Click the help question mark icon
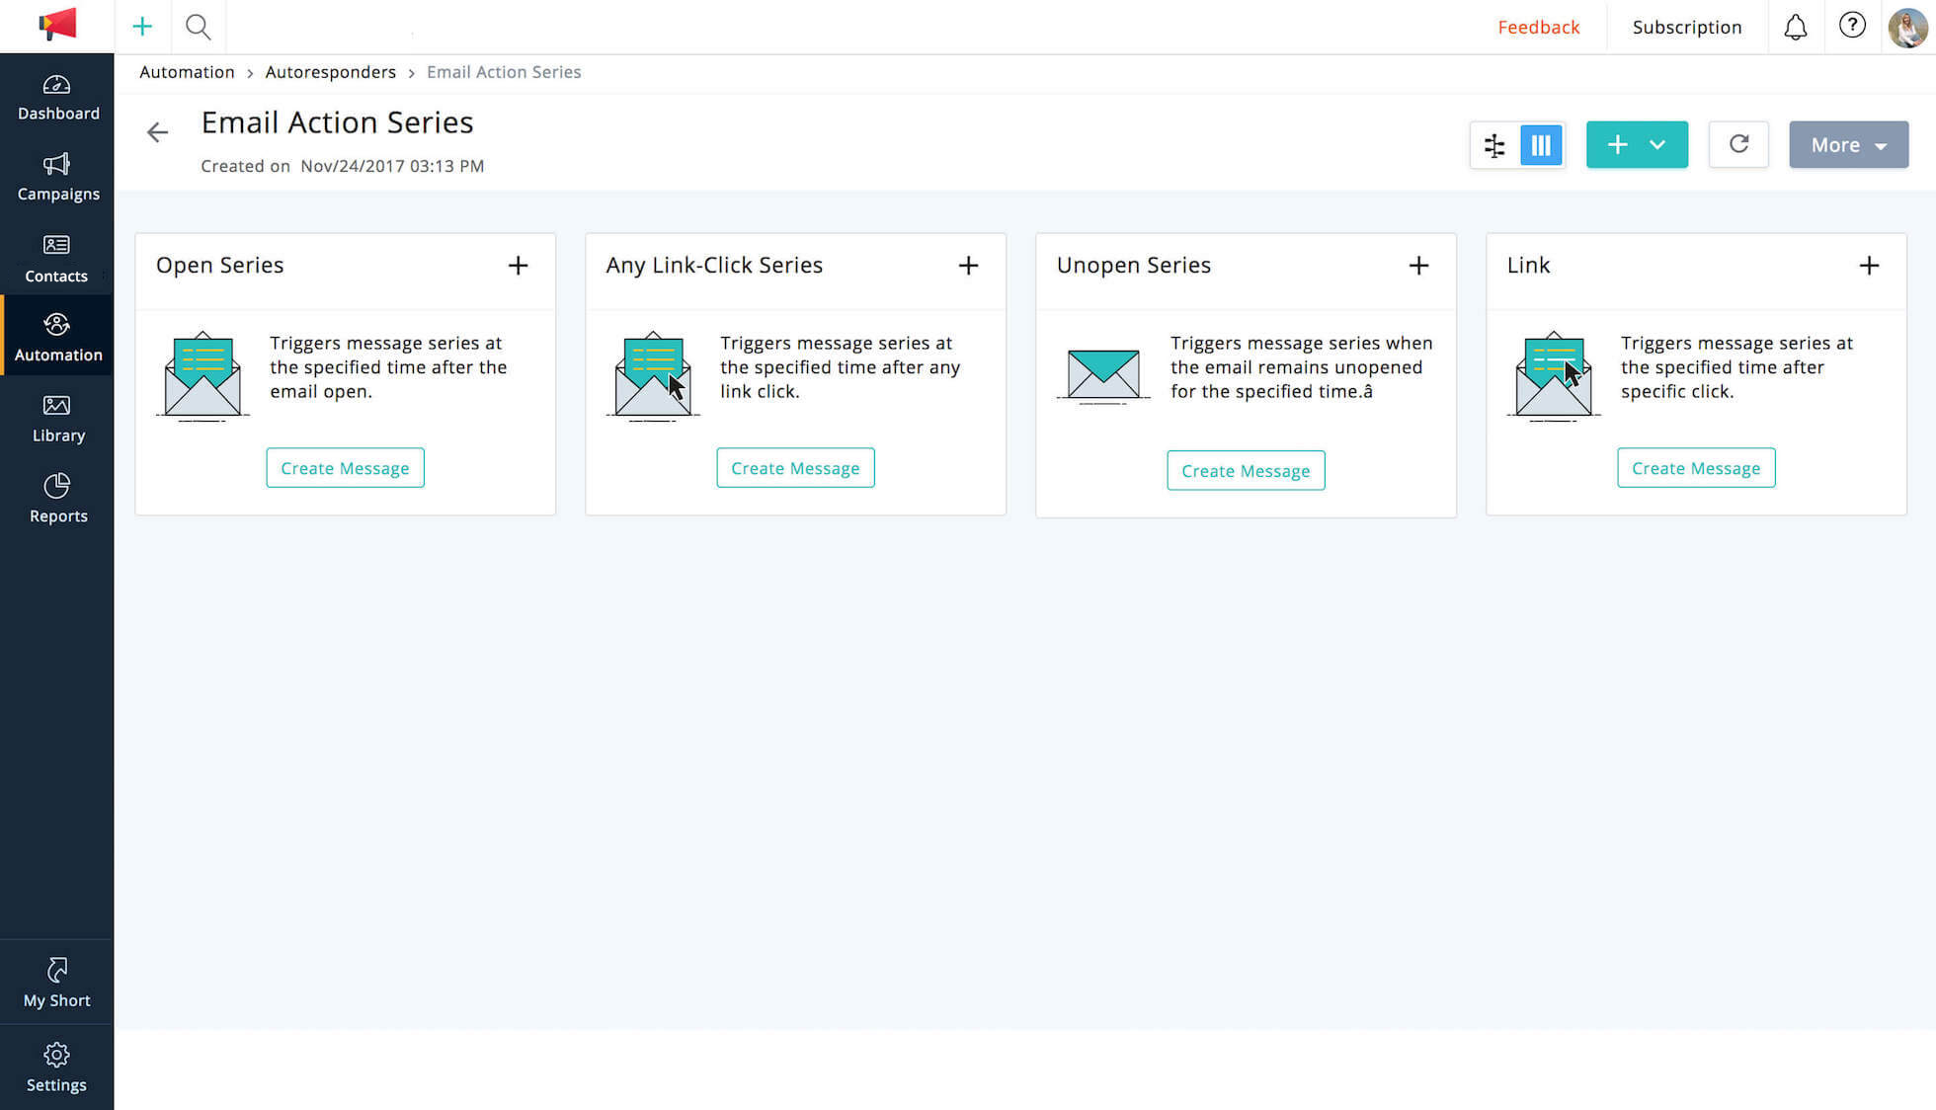This screenshot has width=1936, height=1110. tap(1852, 26)
